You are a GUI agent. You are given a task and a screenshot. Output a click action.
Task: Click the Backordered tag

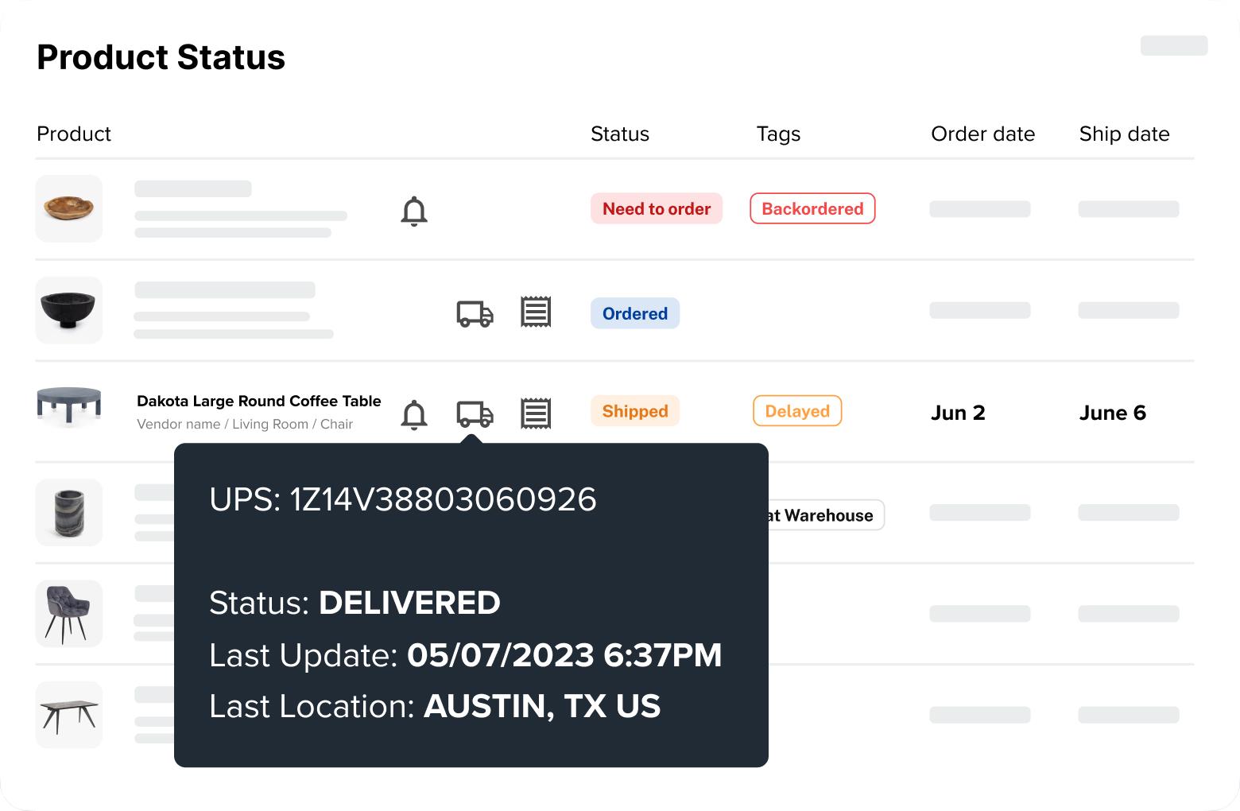(812, 209)
